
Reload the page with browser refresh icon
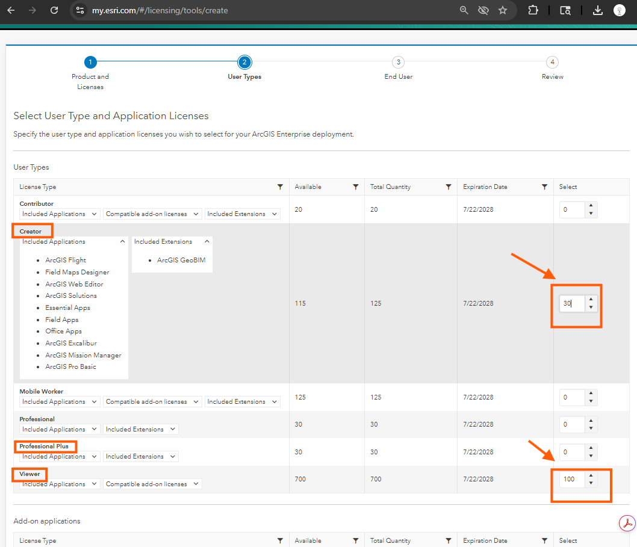(x=54, y=10)
